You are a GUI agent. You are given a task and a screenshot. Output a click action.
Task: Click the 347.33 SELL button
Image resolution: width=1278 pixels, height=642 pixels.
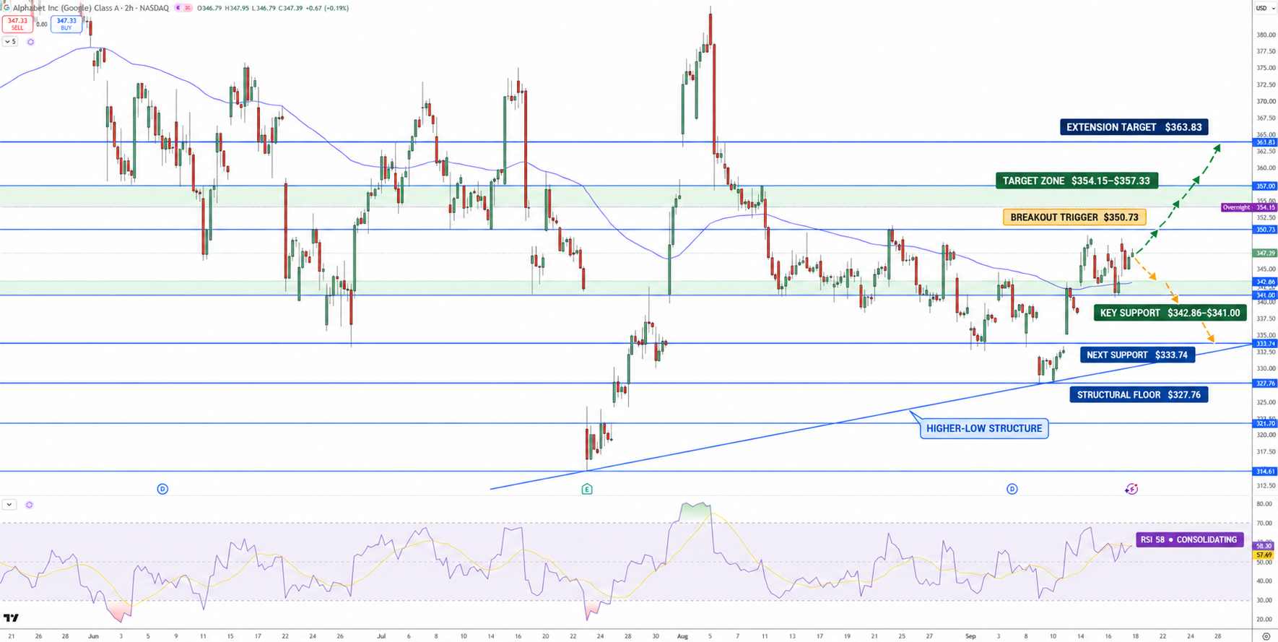click(17, 24)
